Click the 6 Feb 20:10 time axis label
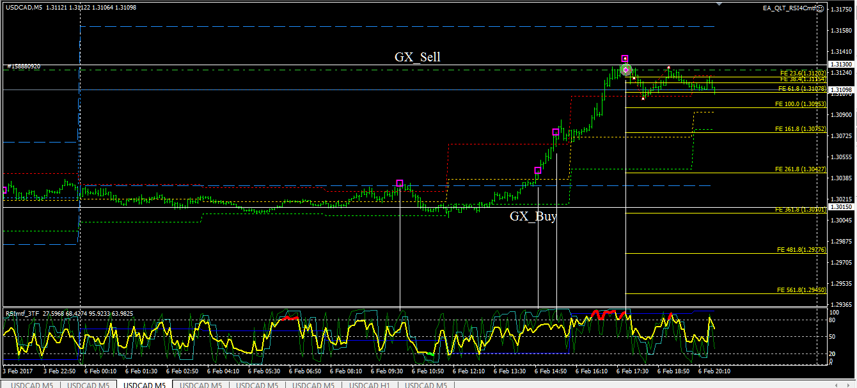Screen dimensions: 857x388 pos(714,371)
